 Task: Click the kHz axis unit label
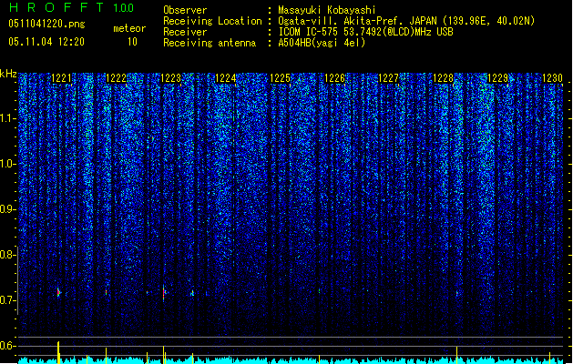[x=8, y=74]
